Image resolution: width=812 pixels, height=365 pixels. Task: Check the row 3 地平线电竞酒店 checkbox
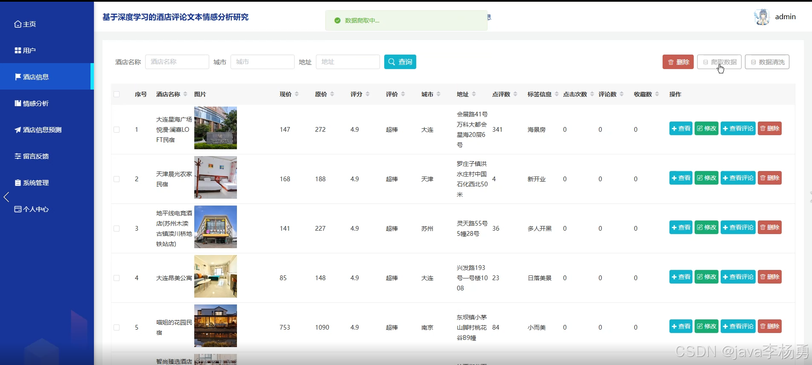[x=117, y=229]
